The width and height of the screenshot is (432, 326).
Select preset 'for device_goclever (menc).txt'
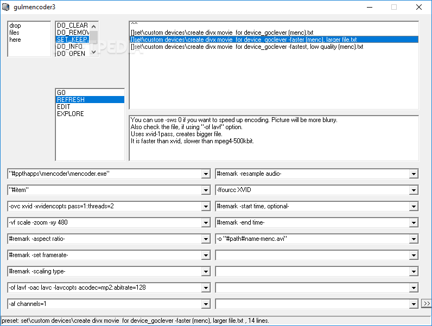(274, 33)
